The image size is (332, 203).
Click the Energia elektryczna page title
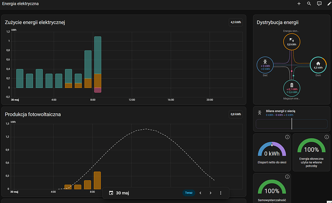20,4
